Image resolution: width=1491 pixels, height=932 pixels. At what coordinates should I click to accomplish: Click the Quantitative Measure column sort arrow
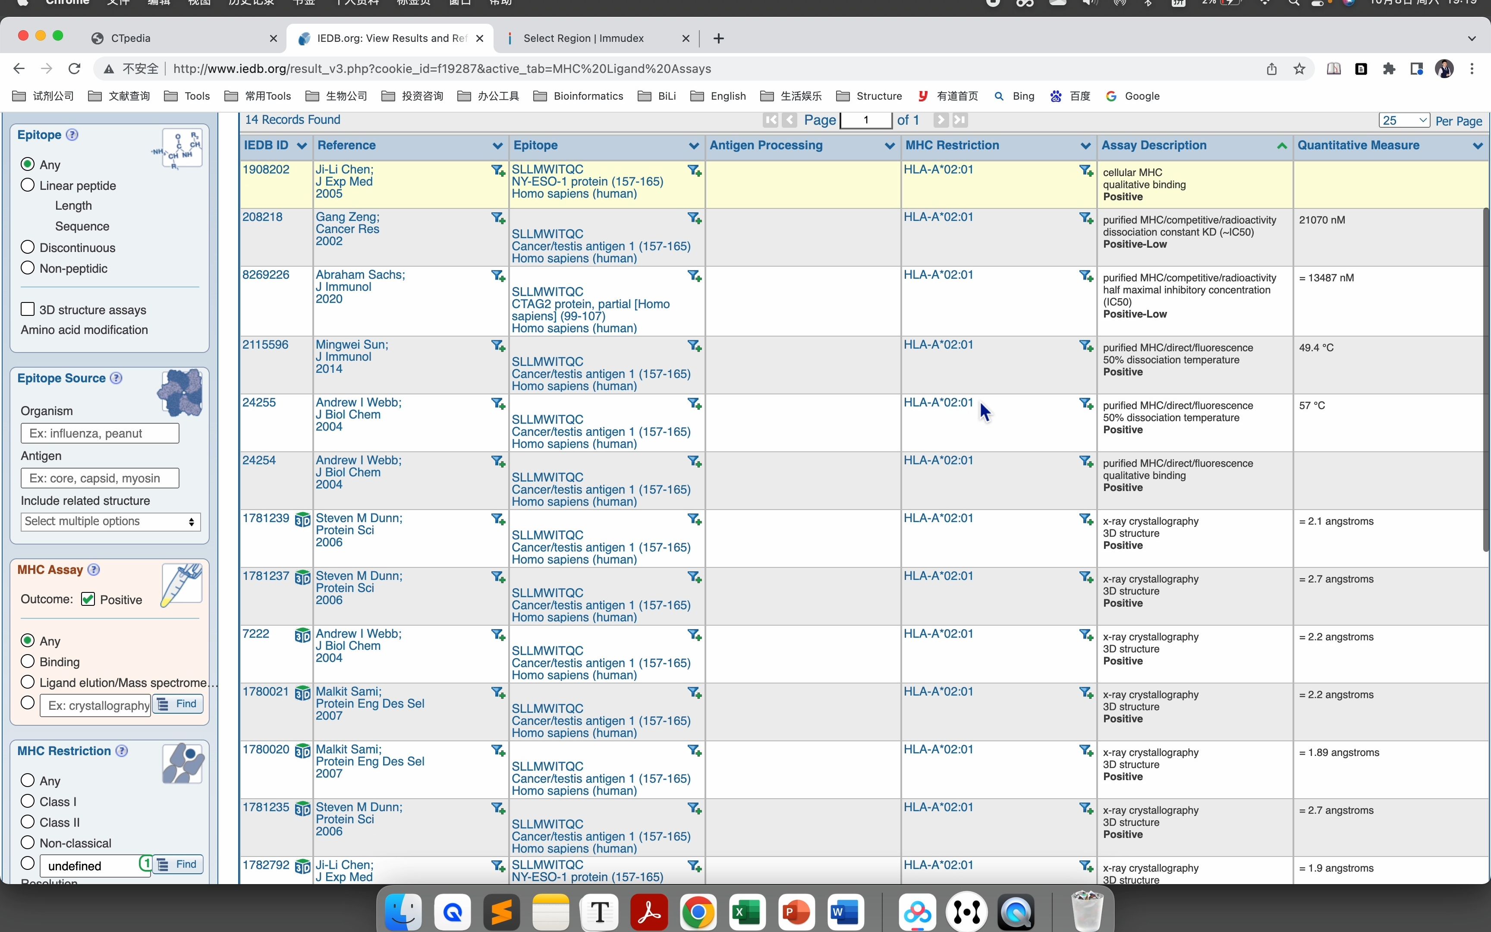1479,145
